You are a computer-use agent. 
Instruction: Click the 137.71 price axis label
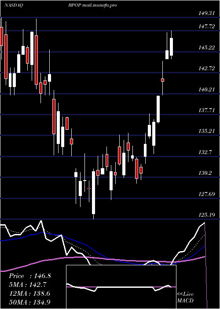click(x=207, y=110)
